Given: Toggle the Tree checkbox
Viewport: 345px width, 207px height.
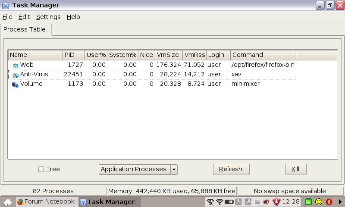Looking at the screenshot, I should [41, 169].
